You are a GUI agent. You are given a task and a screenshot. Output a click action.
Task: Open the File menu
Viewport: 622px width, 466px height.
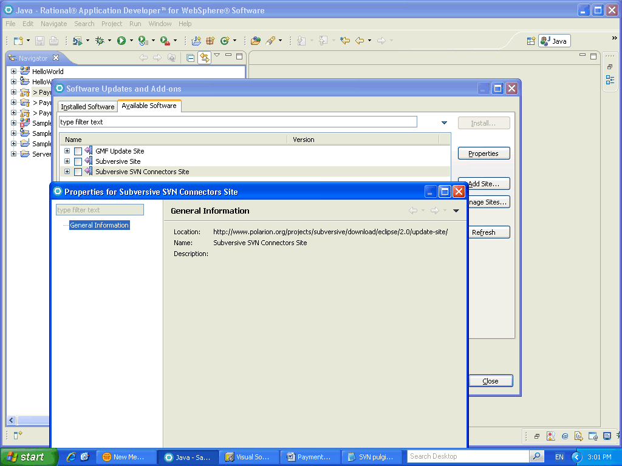(10, 24)
